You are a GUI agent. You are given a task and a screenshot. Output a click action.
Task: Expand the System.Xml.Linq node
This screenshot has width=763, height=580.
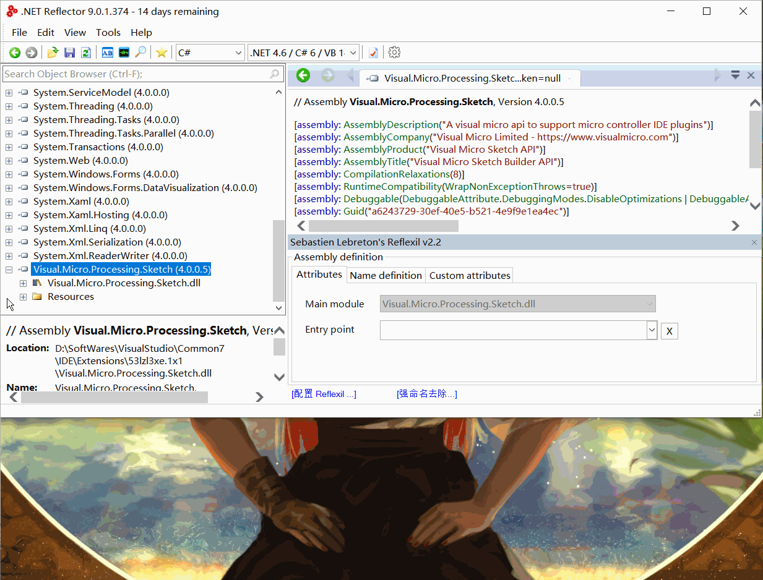[x=9, y=229]
